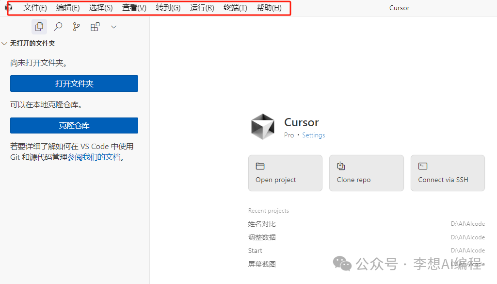Open the Explorer view icon
Image resolution: width=497 pixels, height=284 pixels.
pos(39,27)
